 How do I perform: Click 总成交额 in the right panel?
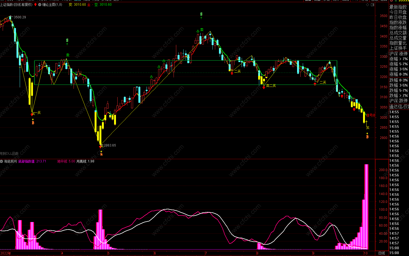coord(398,33)
